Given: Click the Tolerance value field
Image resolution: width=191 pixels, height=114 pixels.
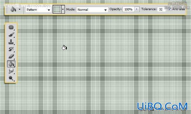Looking at the screenshot, I should (x=161, y=9).
